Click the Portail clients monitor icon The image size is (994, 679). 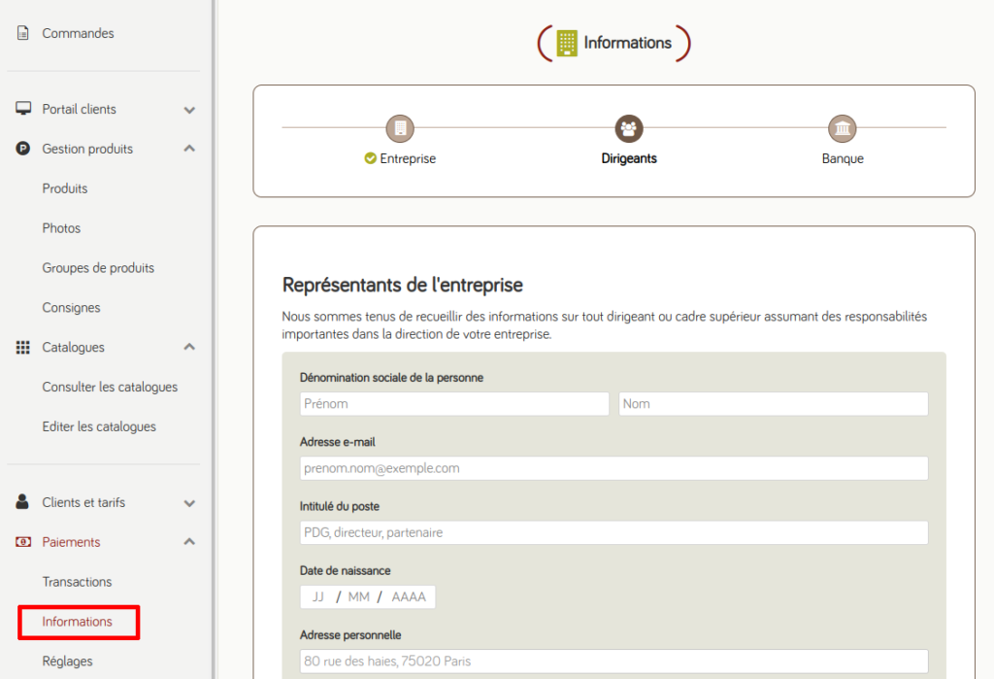(x=23, y=109)
